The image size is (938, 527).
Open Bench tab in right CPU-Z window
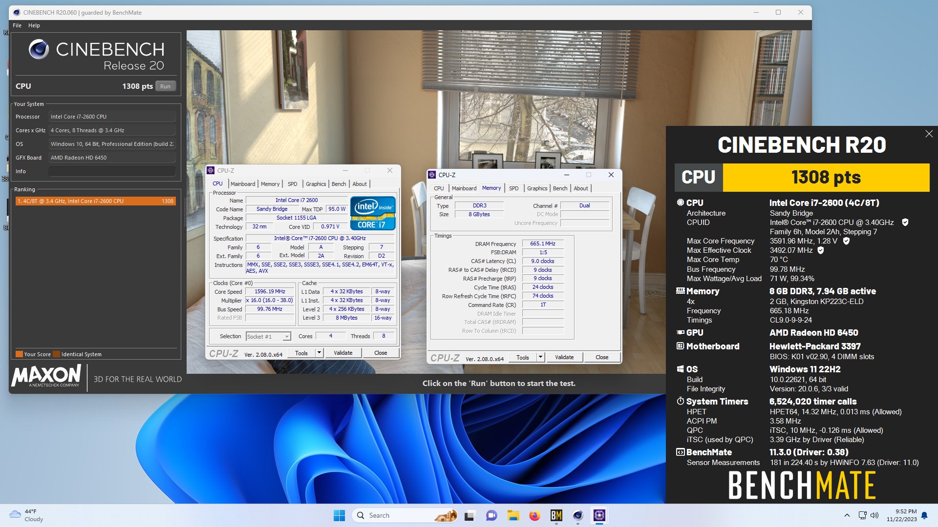point(560,188)
